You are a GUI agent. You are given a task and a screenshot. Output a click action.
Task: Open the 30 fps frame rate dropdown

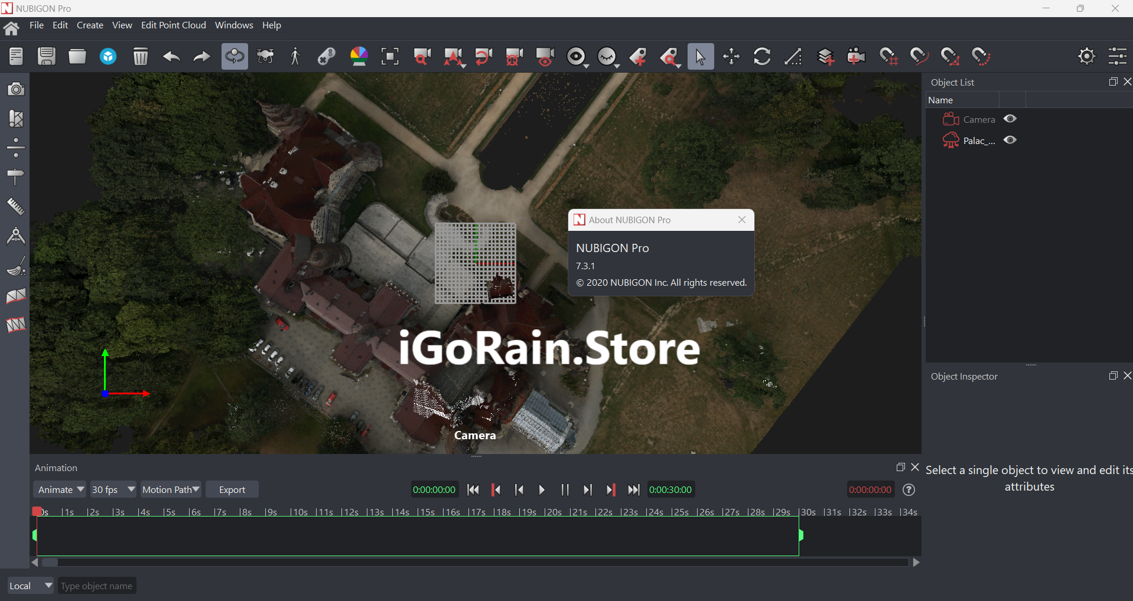click(113, 489)
